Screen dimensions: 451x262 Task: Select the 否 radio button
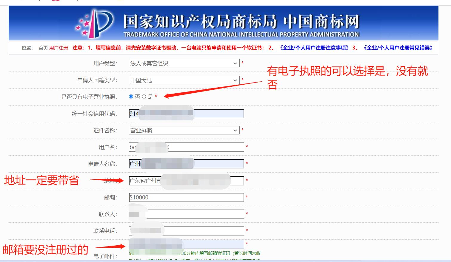[x=130, y=97]
